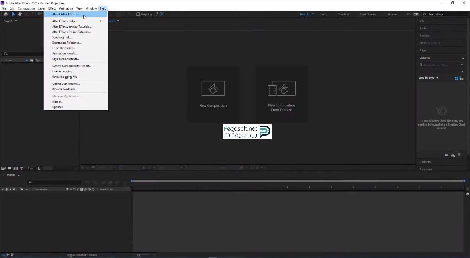Click Toggle Switches / Modes at the bottom
Screen dimensions: 470x258
(82, 255)
